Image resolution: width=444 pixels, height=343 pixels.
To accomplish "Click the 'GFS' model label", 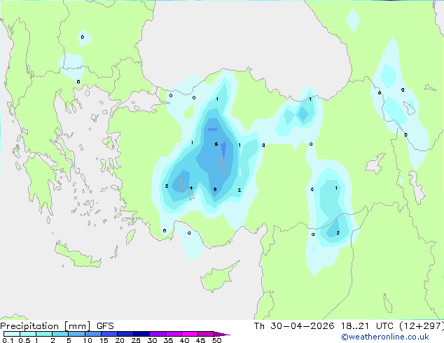I will pyautogui.click(x=105, y=326).
